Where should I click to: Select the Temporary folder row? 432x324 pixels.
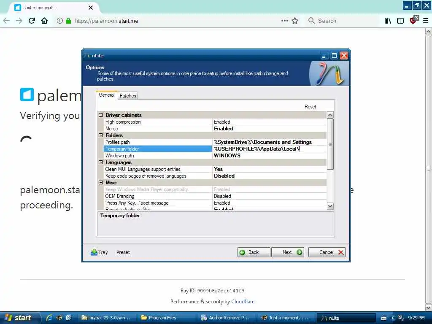point(215,149)
